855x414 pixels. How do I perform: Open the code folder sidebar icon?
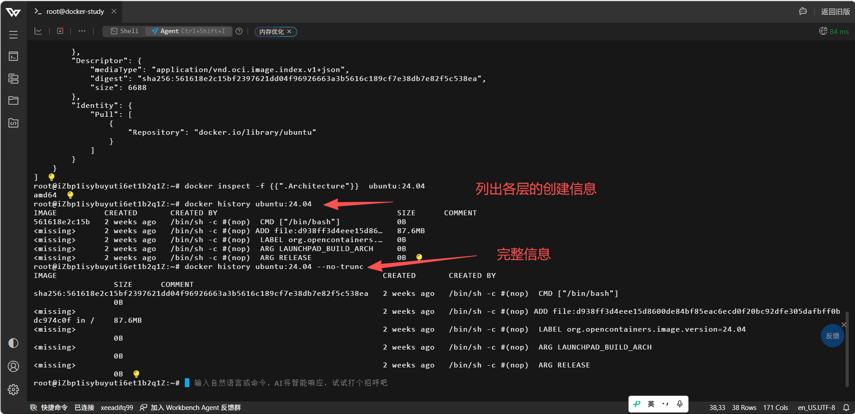pyautogui.click(x=13, y=123)
